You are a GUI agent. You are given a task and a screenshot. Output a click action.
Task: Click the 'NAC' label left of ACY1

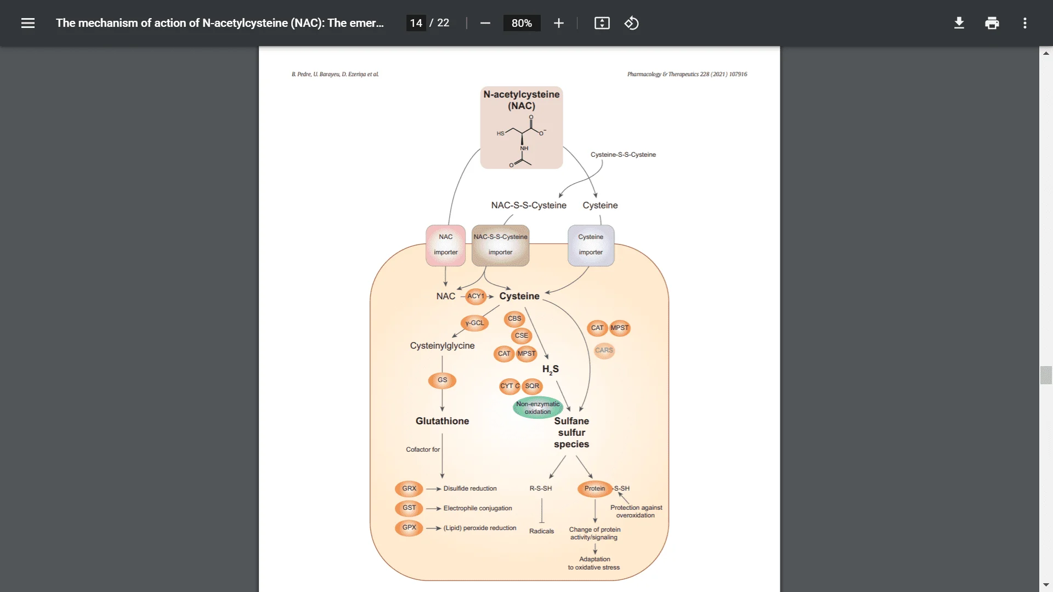[446, 296]
